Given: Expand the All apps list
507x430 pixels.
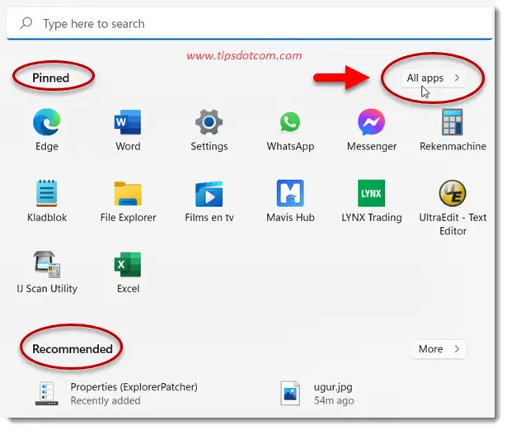Looking at the screenshot, I should point(433,78).
